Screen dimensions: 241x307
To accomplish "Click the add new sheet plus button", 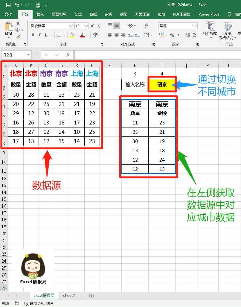I will click(91, 296).
